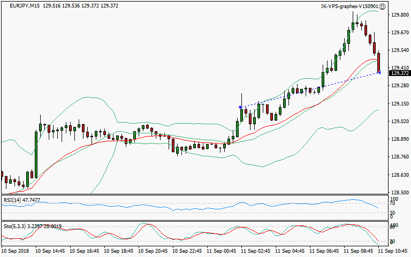Click the 10 Sep 20:45 time label
The image size is (411, 257).
point(153,251)
